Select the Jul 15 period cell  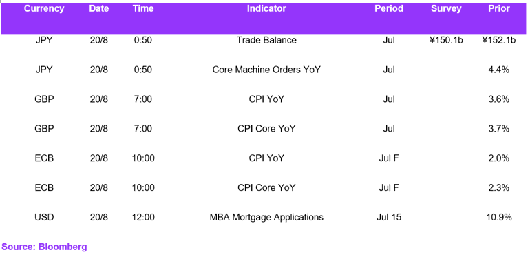coord(389,217)
